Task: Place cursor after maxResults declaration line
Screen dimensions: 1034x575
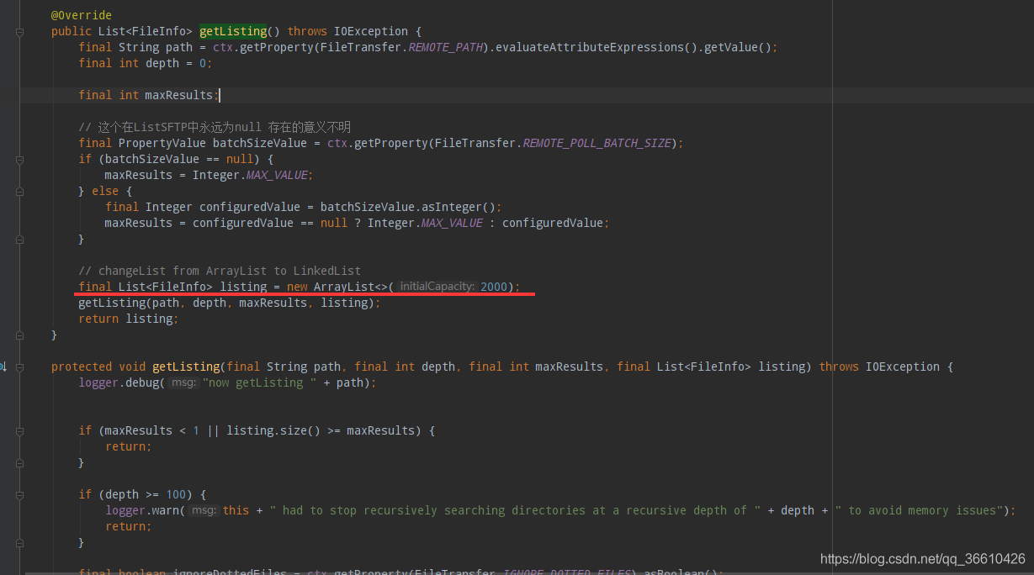Action: (x=220, y=96)
